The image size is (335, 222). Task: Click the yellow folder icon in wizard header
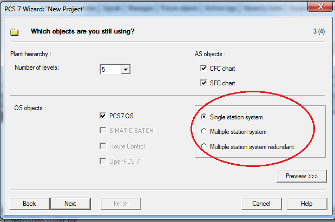click(14, 32)
